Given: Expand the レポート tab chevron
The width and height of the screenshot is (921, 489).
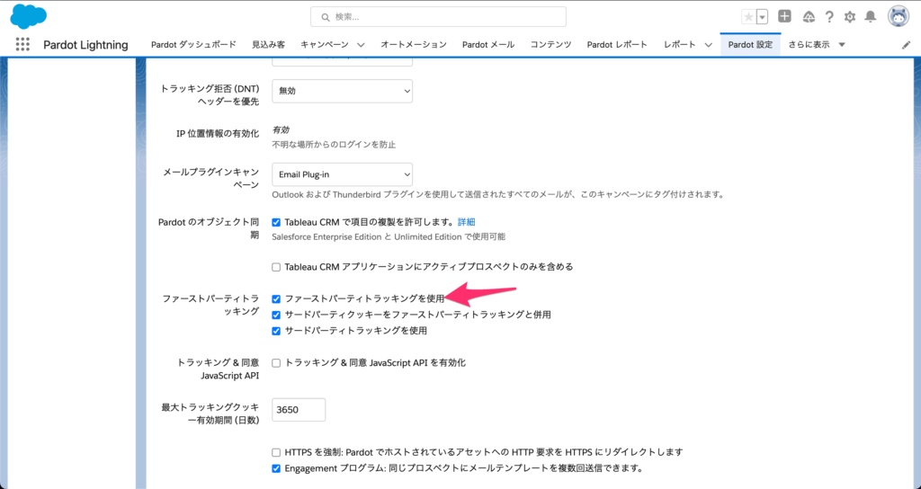Looking at the screenshot, I should [x=709, y=45].
